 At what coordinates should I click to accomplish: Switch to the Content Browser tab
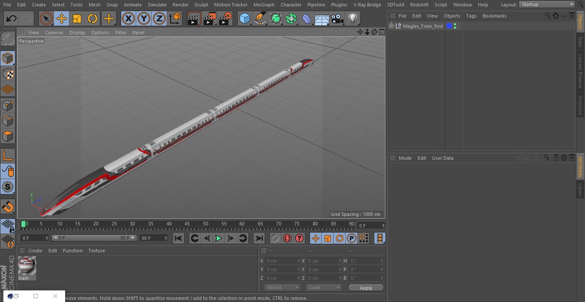[580, 71]
